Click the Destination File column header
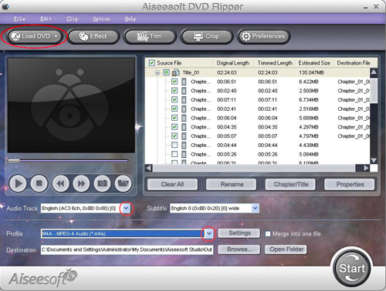386x291 pixels. 354,63
